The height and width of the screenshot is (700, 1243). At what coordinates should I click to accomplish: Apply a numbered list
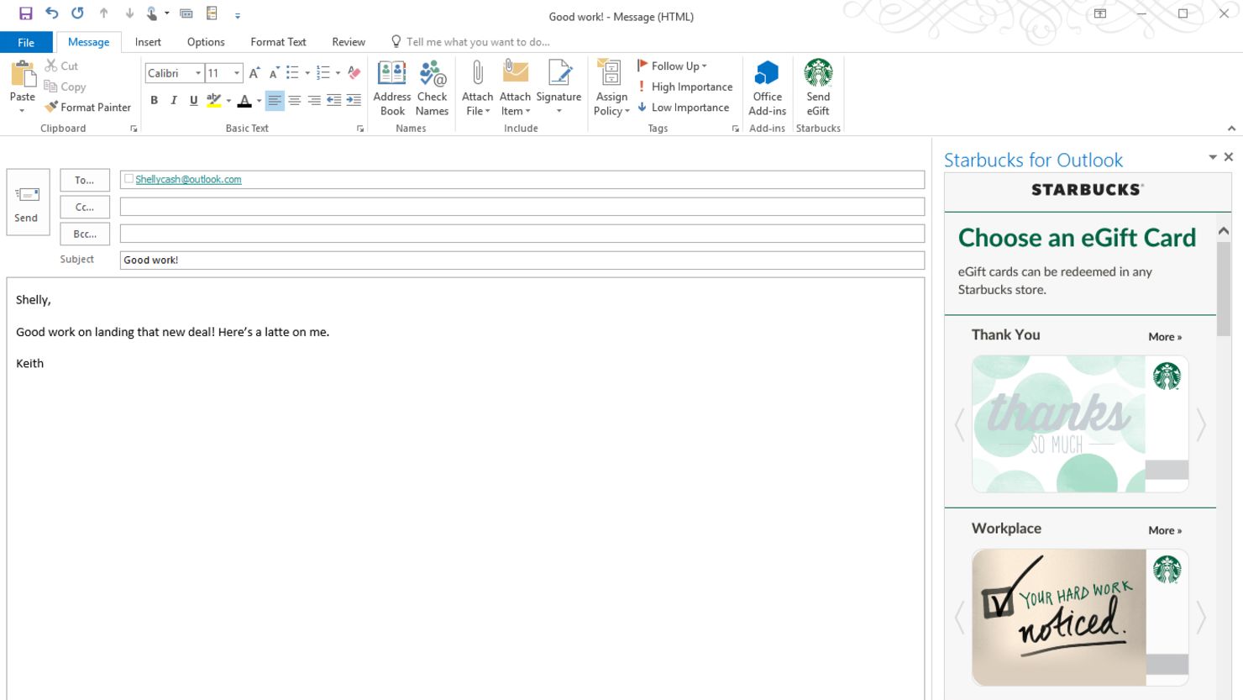[323, 73]
